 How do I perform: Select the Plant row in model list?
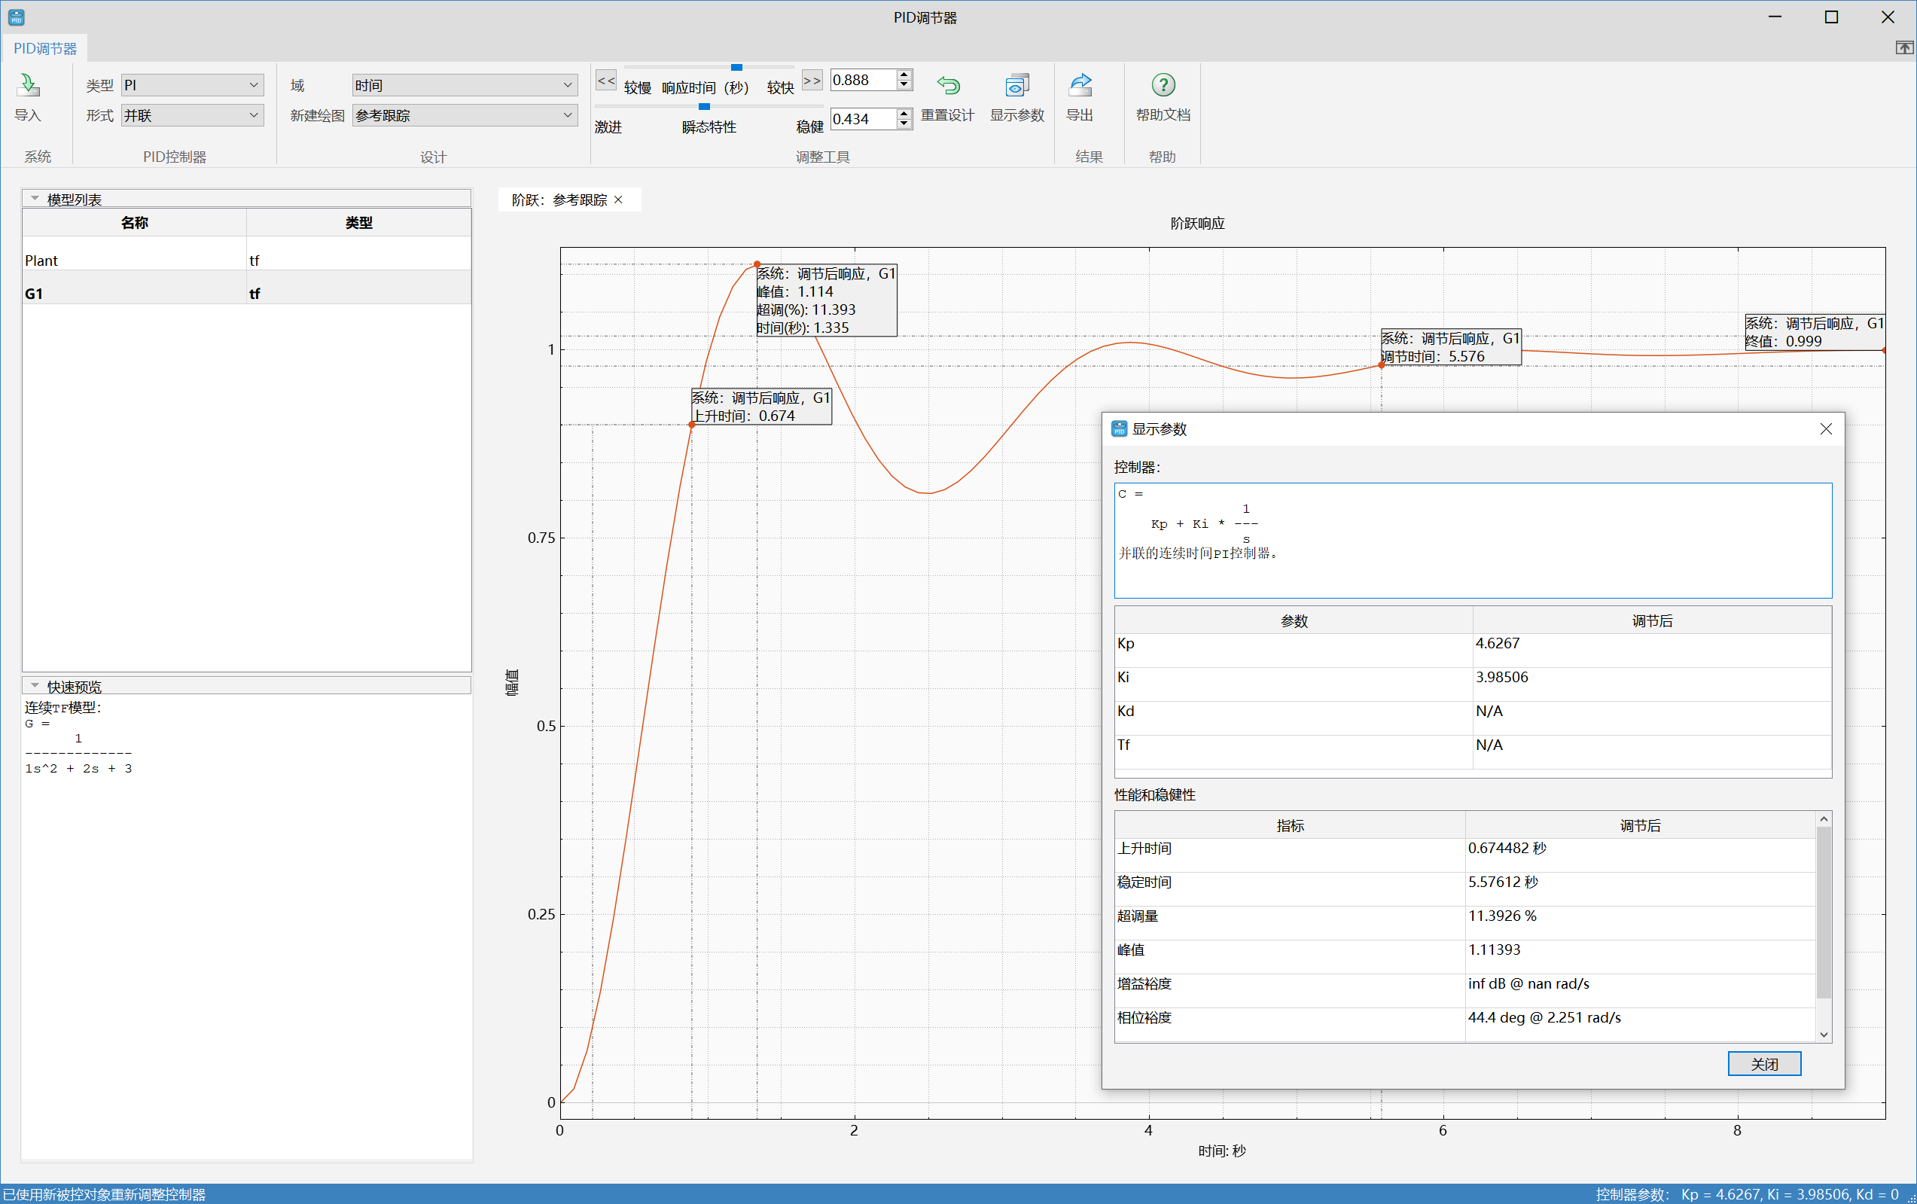pos(136,261)
